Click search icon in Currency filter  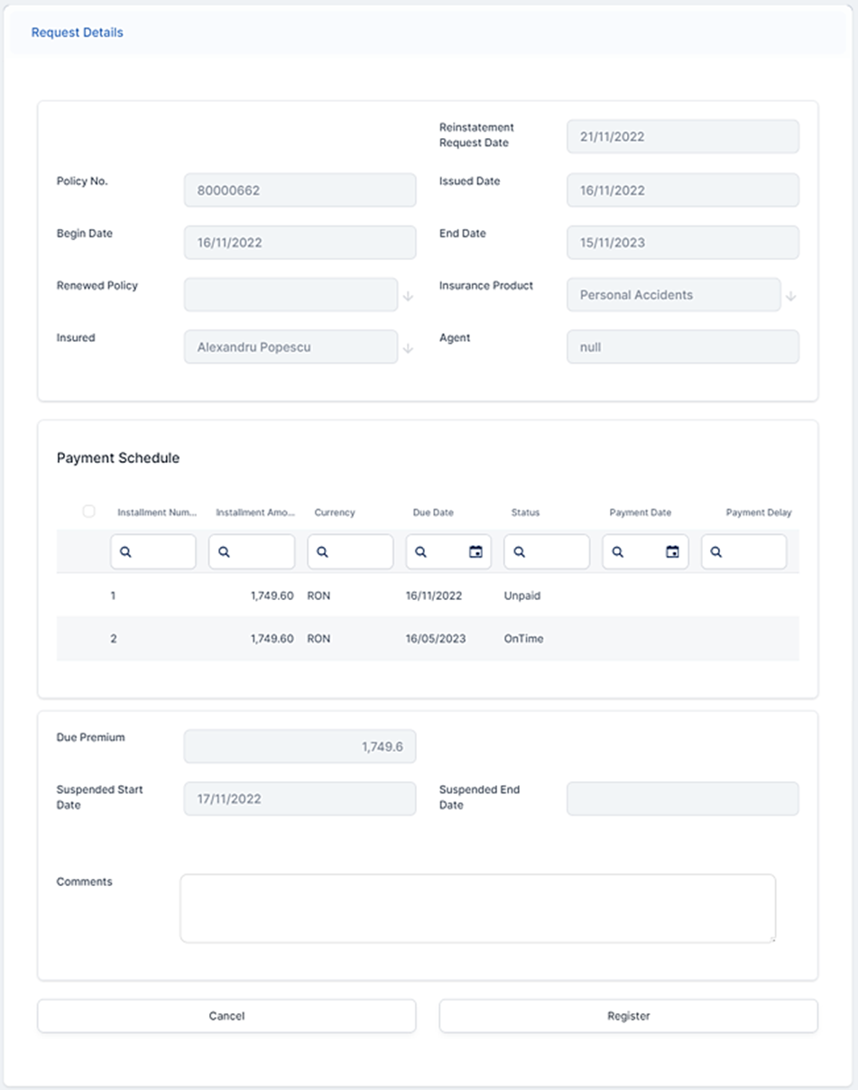point(322,552)
